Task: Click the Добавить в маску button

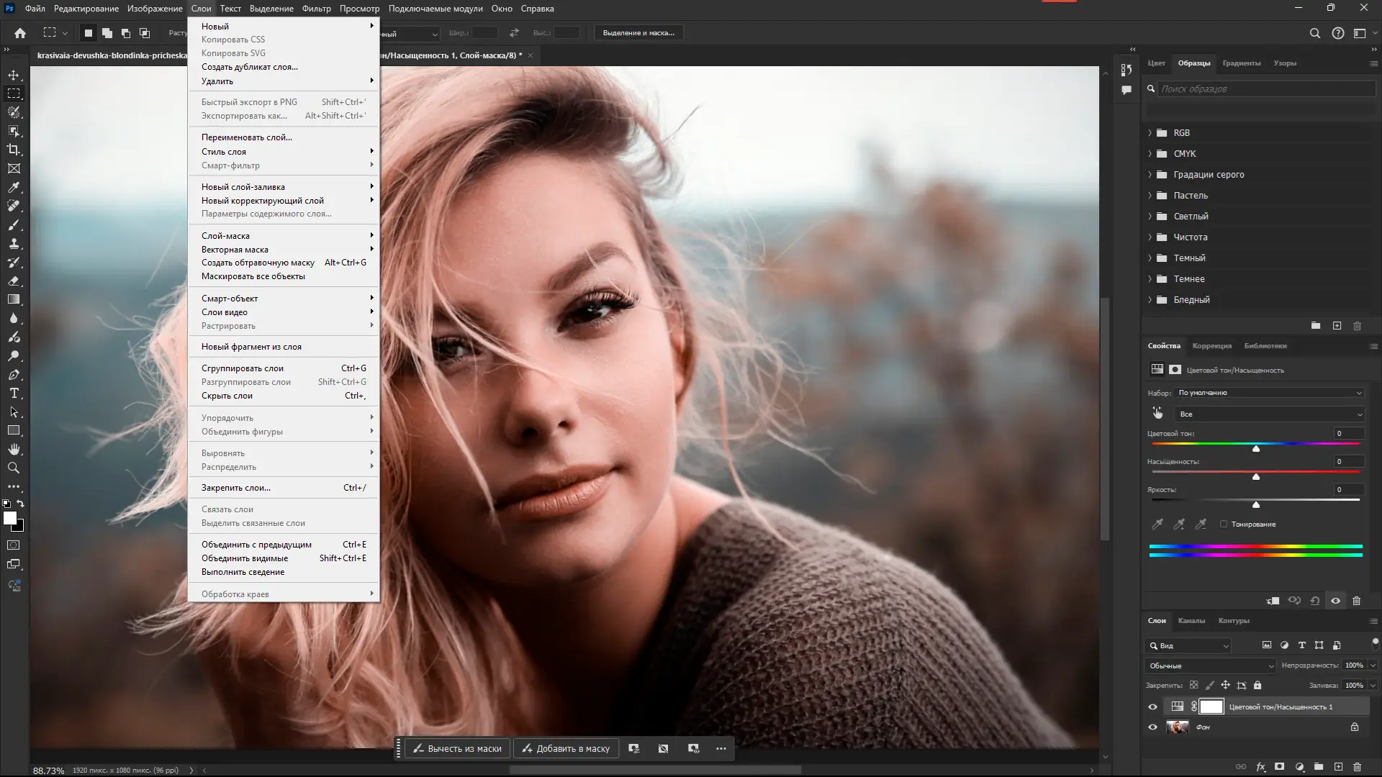Action: (x=566, y=748)
